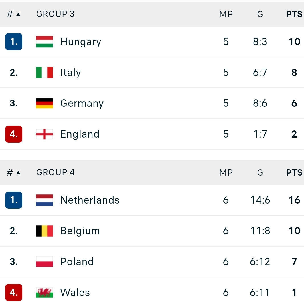Click the Belgium flag icon

(44, 231)
